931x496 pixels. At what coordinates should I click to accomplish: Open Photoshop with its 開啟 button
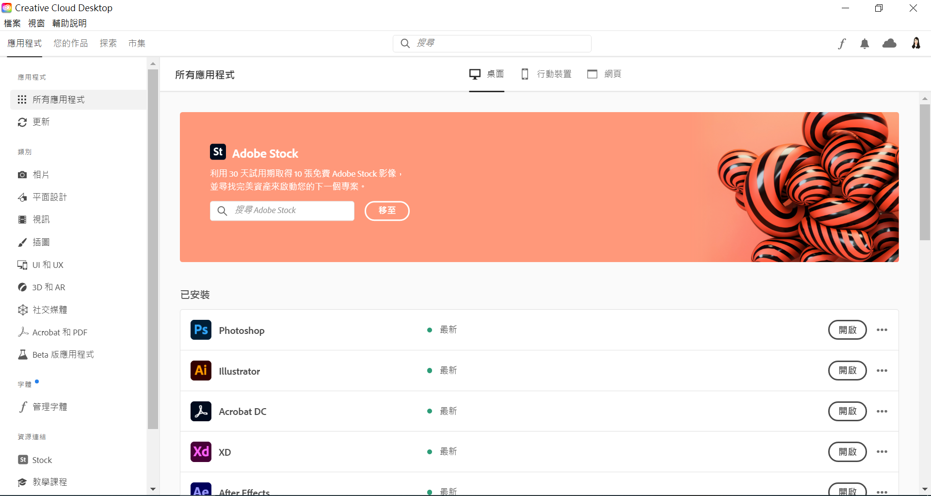point(847,330)
